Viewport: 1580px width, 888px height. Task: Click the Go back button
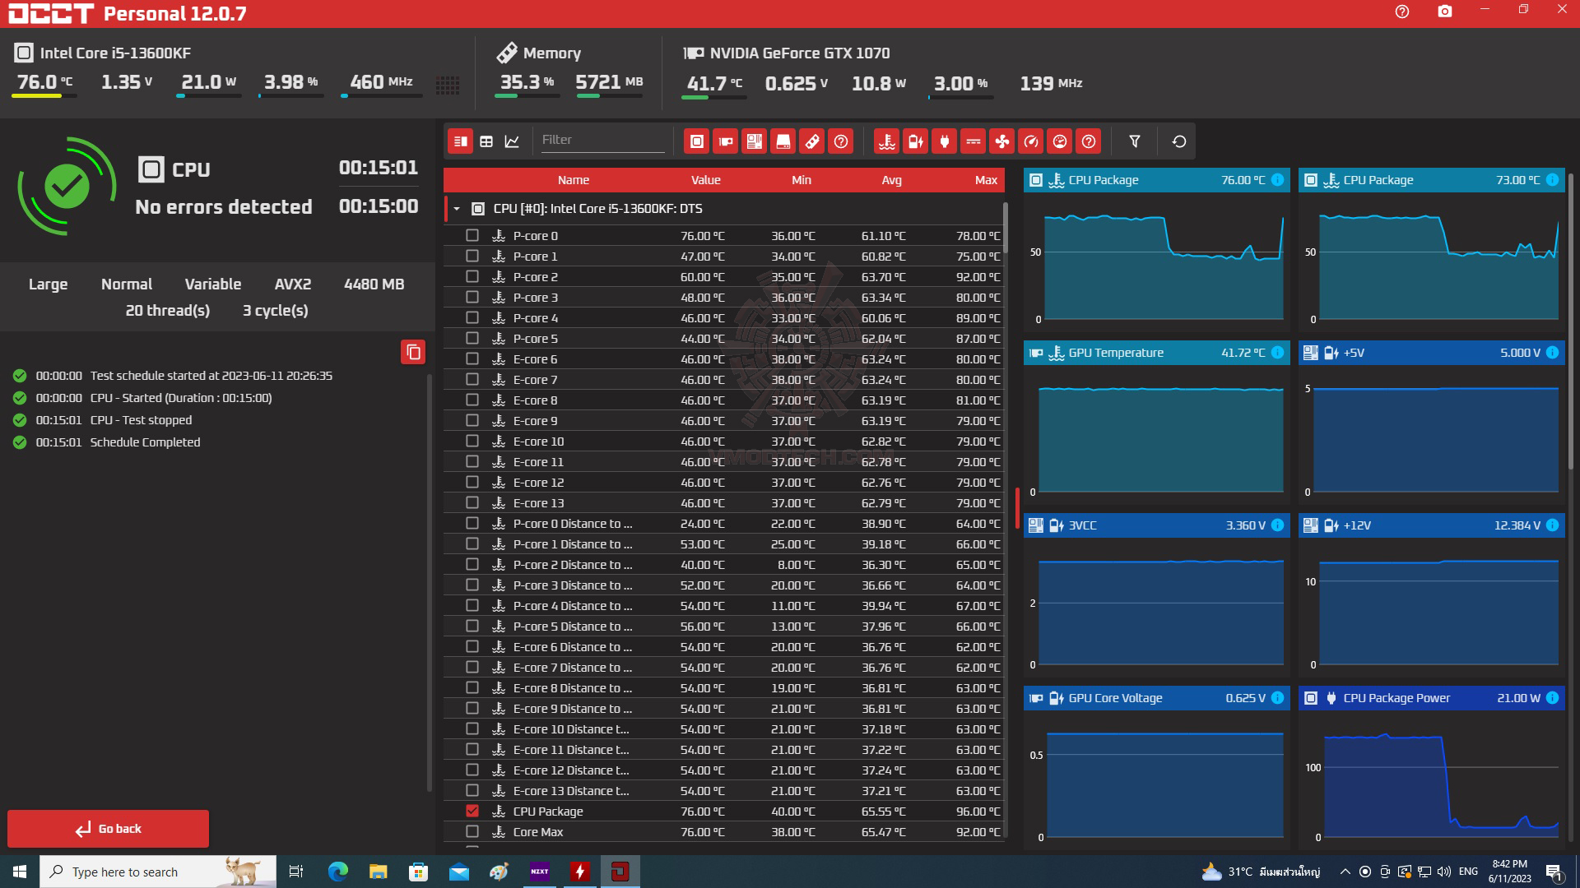pyautogui.click(x=108, y=829)
